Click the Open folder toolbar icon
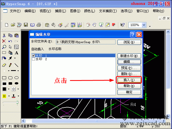 pos(13,25)
